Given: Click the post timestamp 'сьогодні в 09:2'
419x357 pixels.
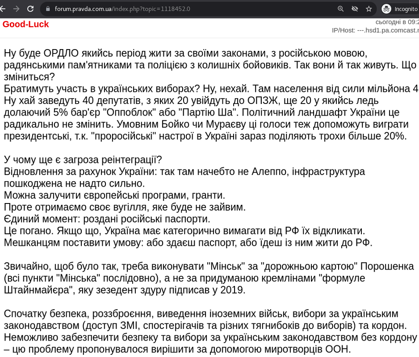Looking at the screenshot, I should pos(397,22).
